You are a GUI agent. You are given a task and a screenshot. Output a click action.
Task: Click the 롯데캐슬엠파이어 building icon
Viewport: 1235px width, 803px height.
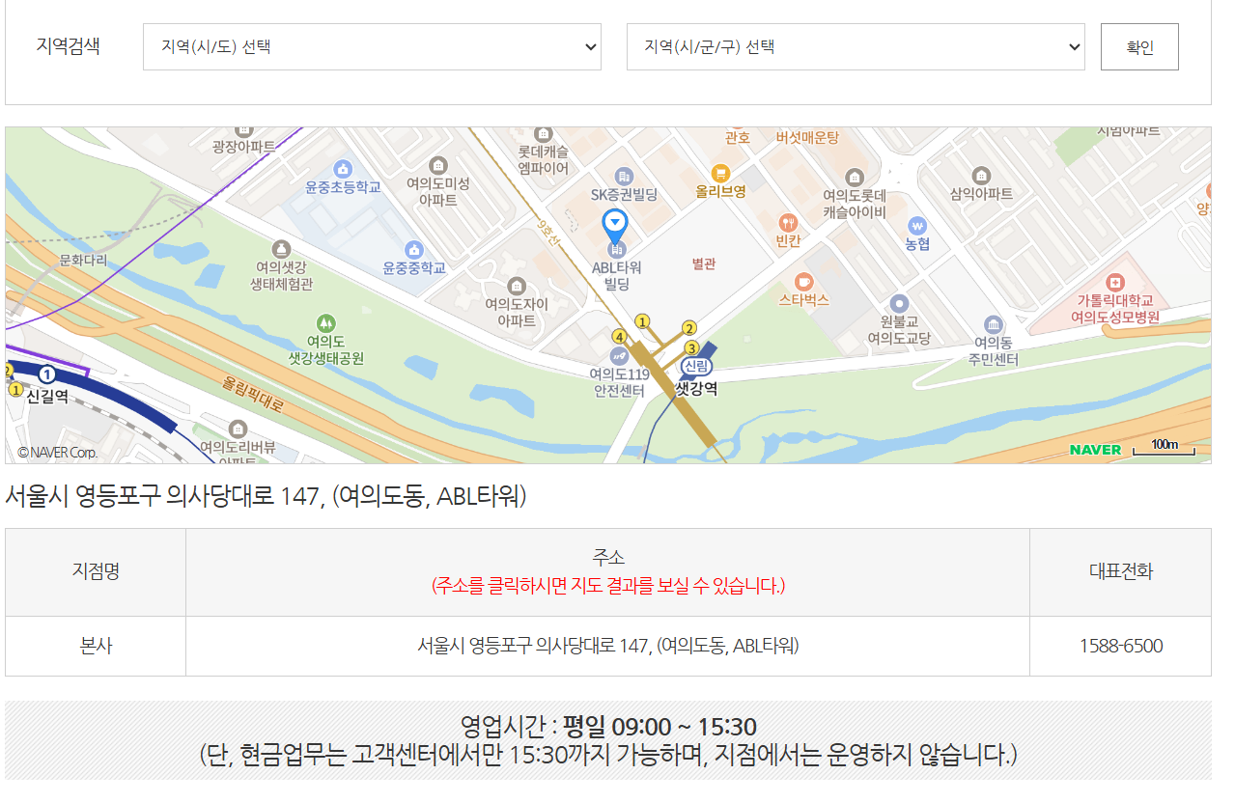click(x=543, y=134)
